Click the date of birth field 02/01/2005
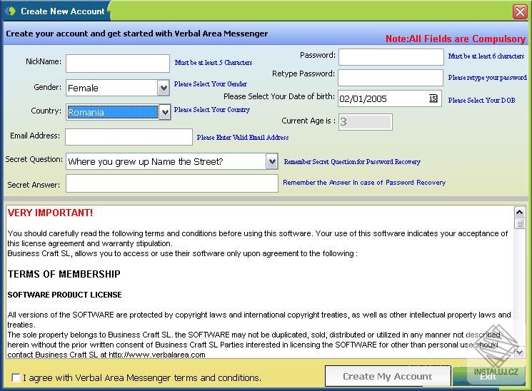Viewport: 532px width, 391px height. point(383,98)
